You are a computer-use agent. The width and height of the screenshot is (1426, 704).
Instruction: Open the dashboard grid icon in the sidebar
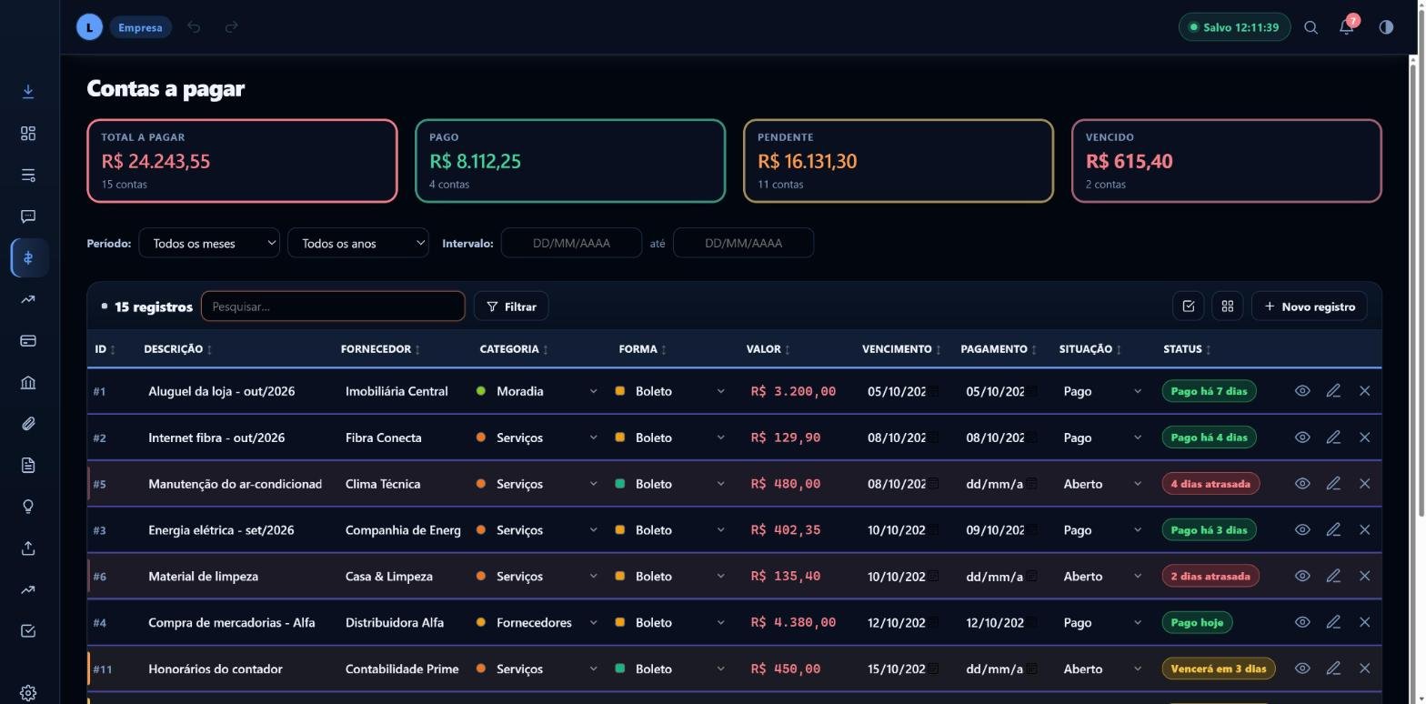click(x=28, y=134)
